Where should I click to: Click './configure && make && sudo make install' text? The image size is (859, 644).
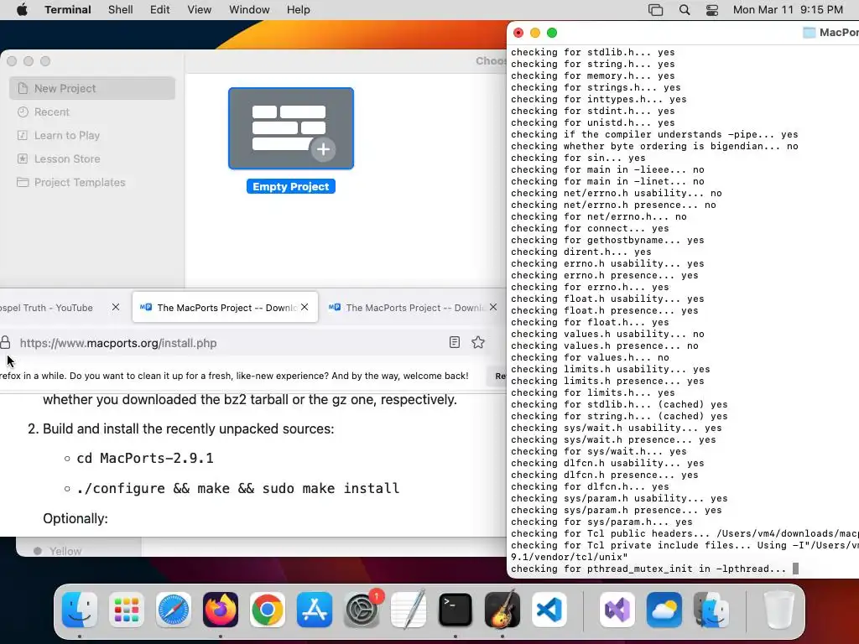(x=237, y=488)
